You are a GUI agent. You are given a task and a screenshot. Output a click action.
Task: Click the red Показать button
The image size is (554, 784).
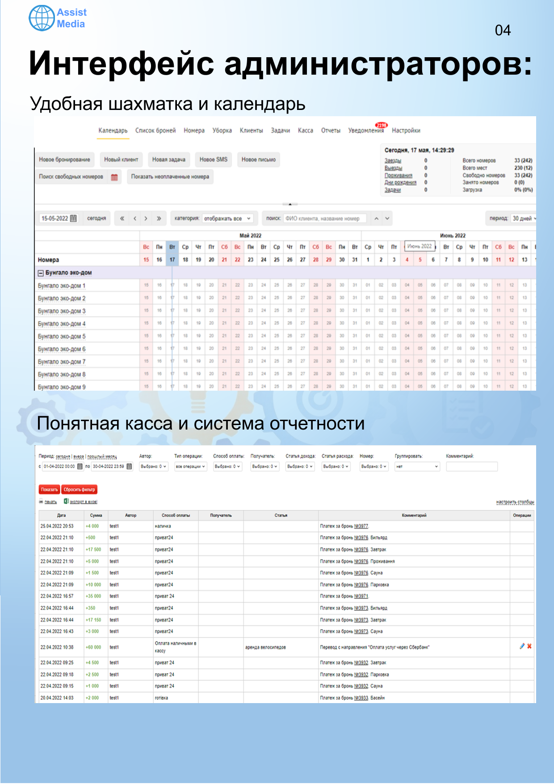point(50,490)
